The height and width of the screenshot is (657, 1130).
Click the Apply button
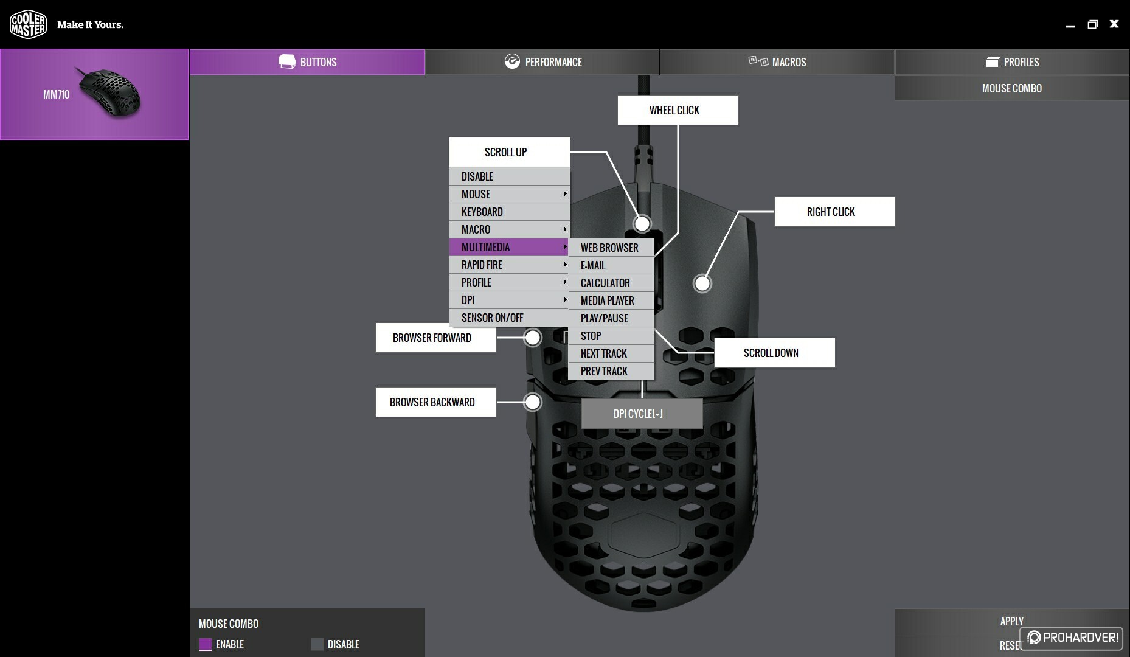tap(1012, 621)
